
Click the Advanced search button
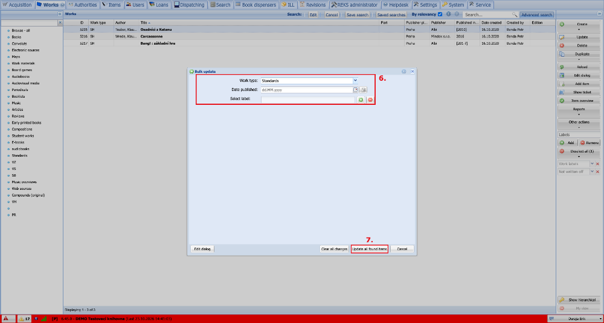point(536,14)
